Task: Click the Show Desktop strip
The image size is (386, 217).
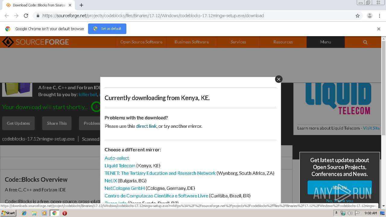Action: pyautogui.click(x=383, y=213)
